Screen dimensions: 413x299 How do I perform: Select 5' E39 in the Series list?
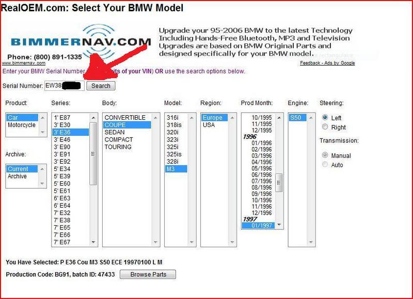pos(71,176)
